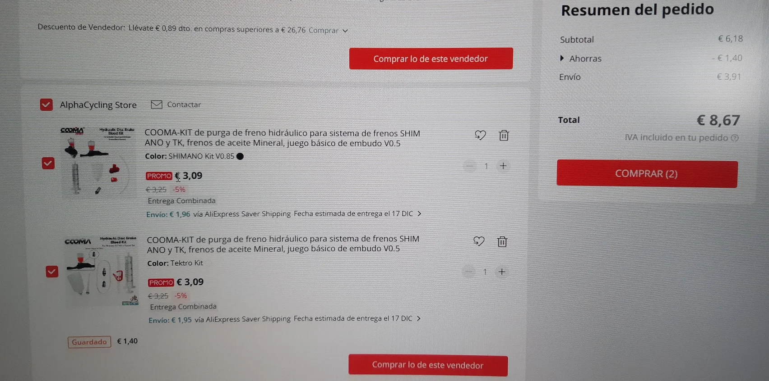Toggle AlphaCycling Store checkbox
Image resolution: width=769 pixels, height=381 pixels.
point(46,104)
